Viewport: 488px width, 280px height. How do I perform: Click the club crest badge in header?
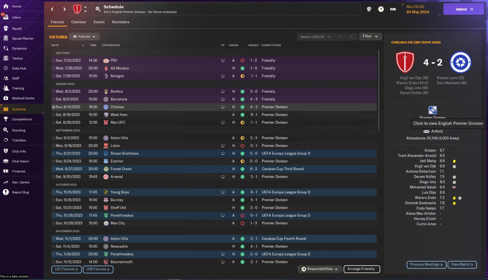pos(77,9)
